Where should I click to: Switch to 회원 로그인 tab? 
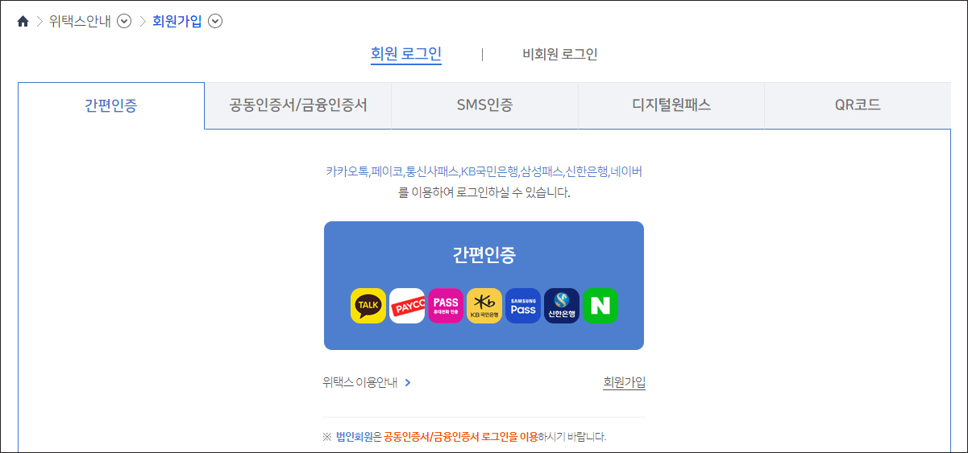point(406,54)
